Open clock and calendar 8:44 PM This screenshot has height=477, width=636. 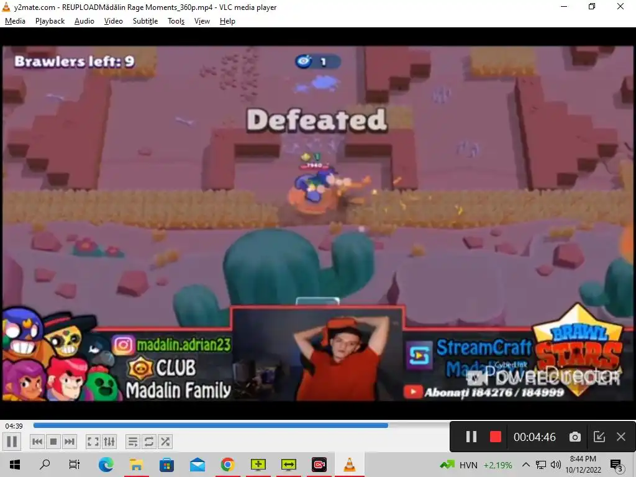pos(583,465)
